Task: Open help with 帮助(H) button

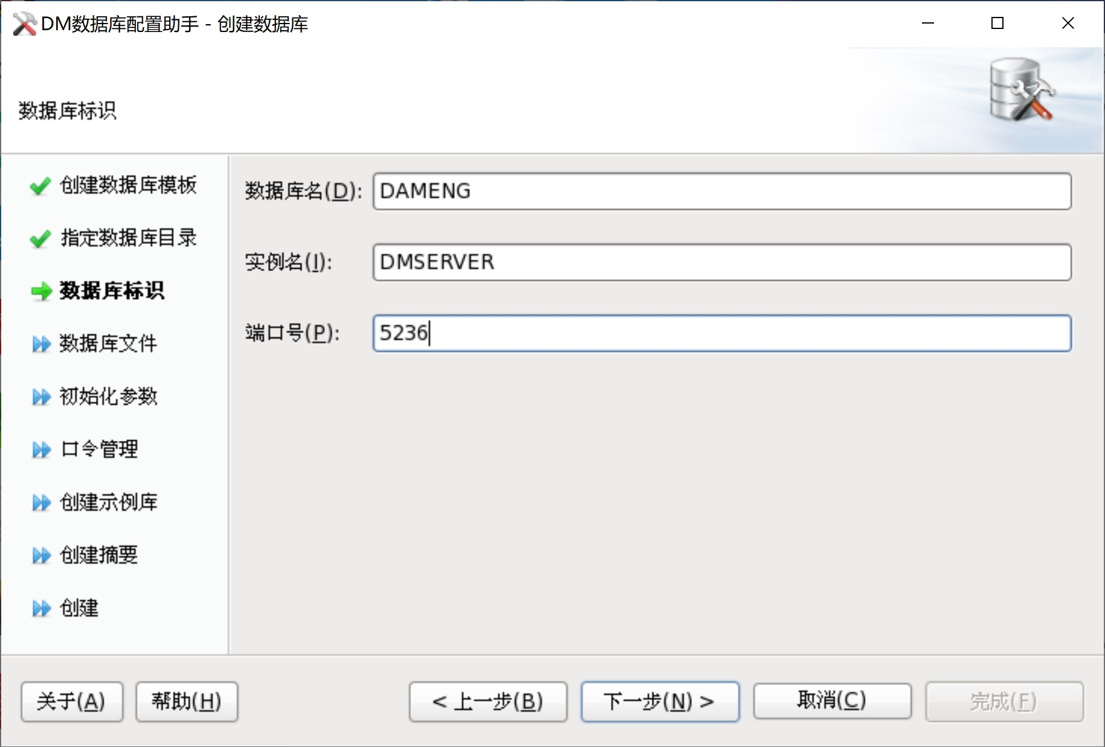Action: [187, 702]
